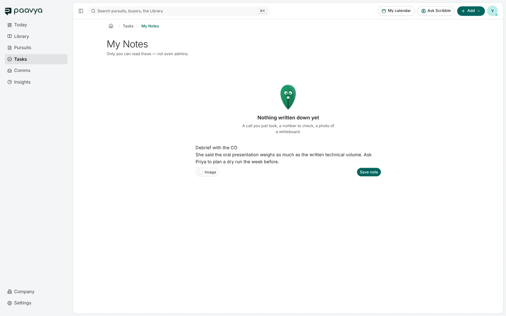Image resolution: width=506 pixels, height=316 pixels.
Task: Click into the note text area
Action: (288, 155)
